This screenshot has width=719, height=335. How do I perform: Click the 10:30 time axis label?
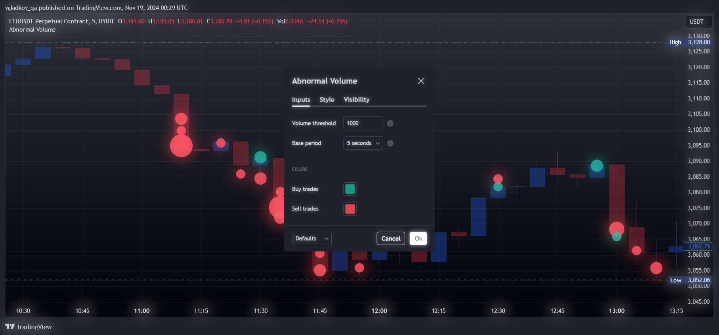[23, 311]
